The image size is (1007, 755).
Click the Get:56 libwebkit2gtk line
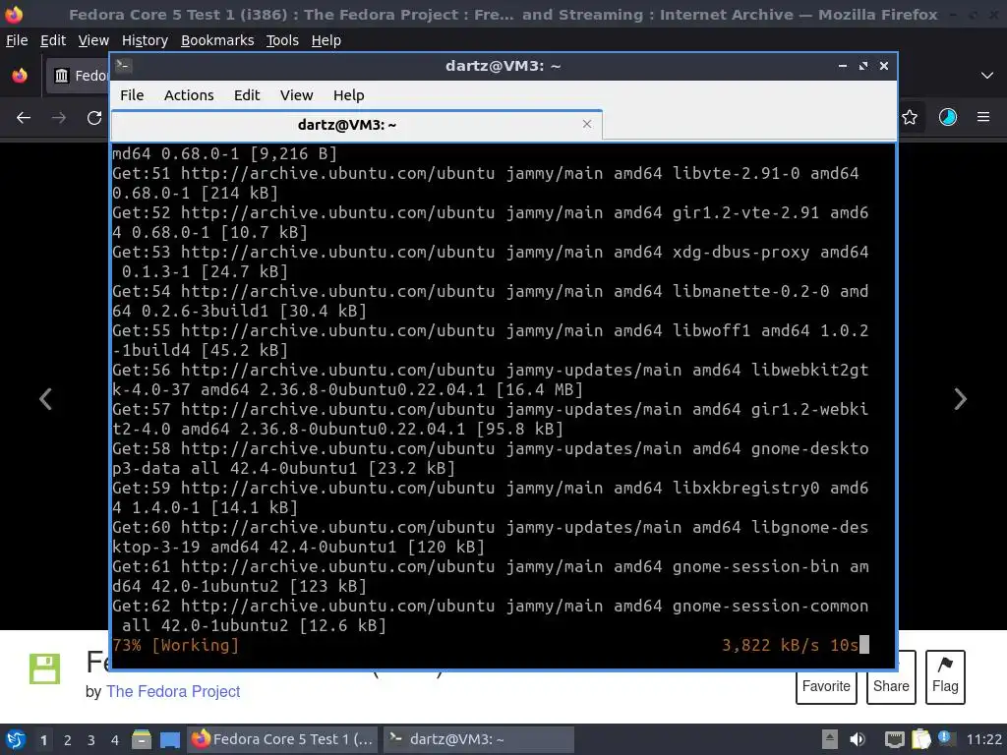[x=490, y=379]
